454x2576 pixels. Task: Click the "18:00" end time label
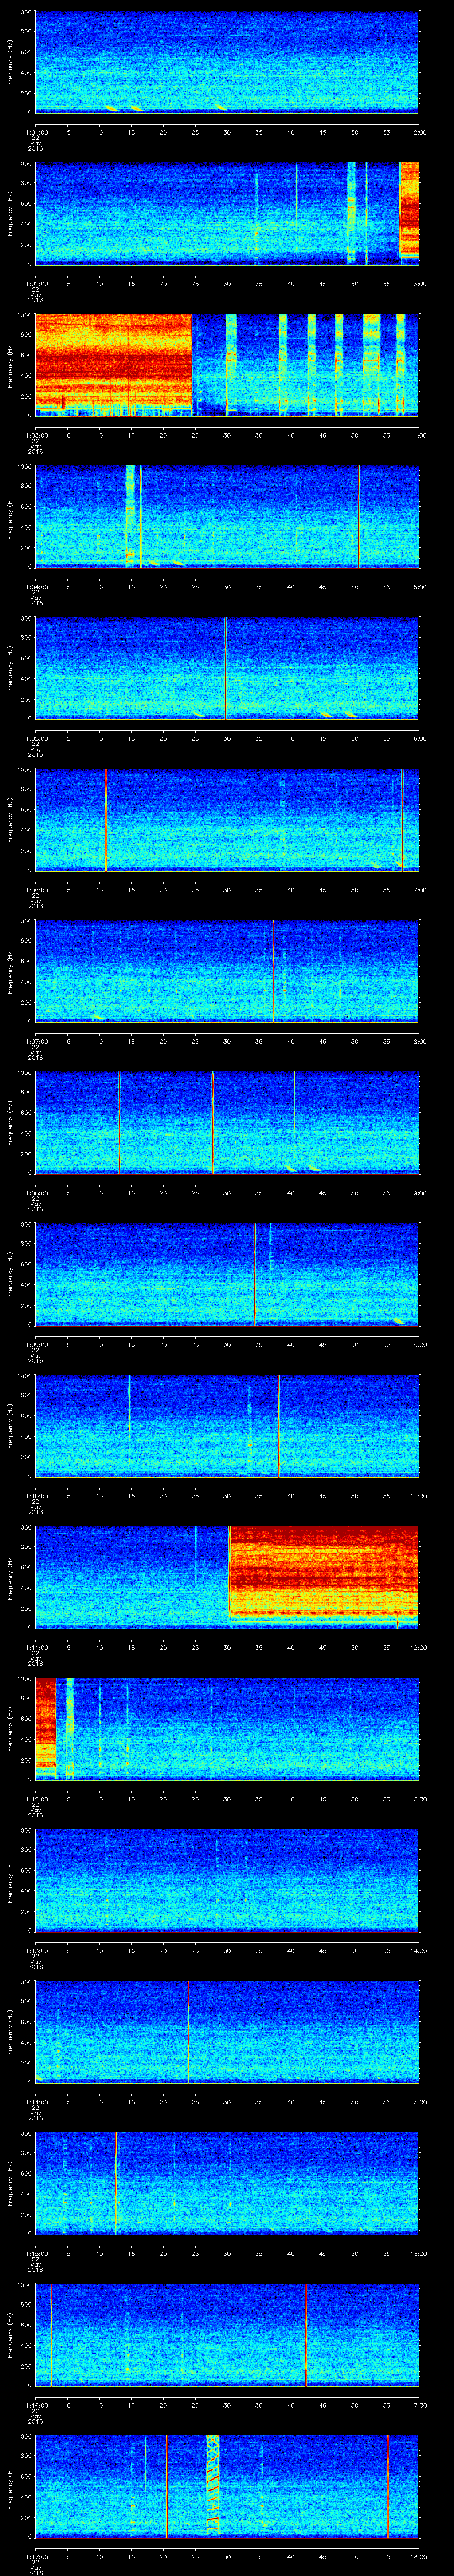click(418, 2556)
